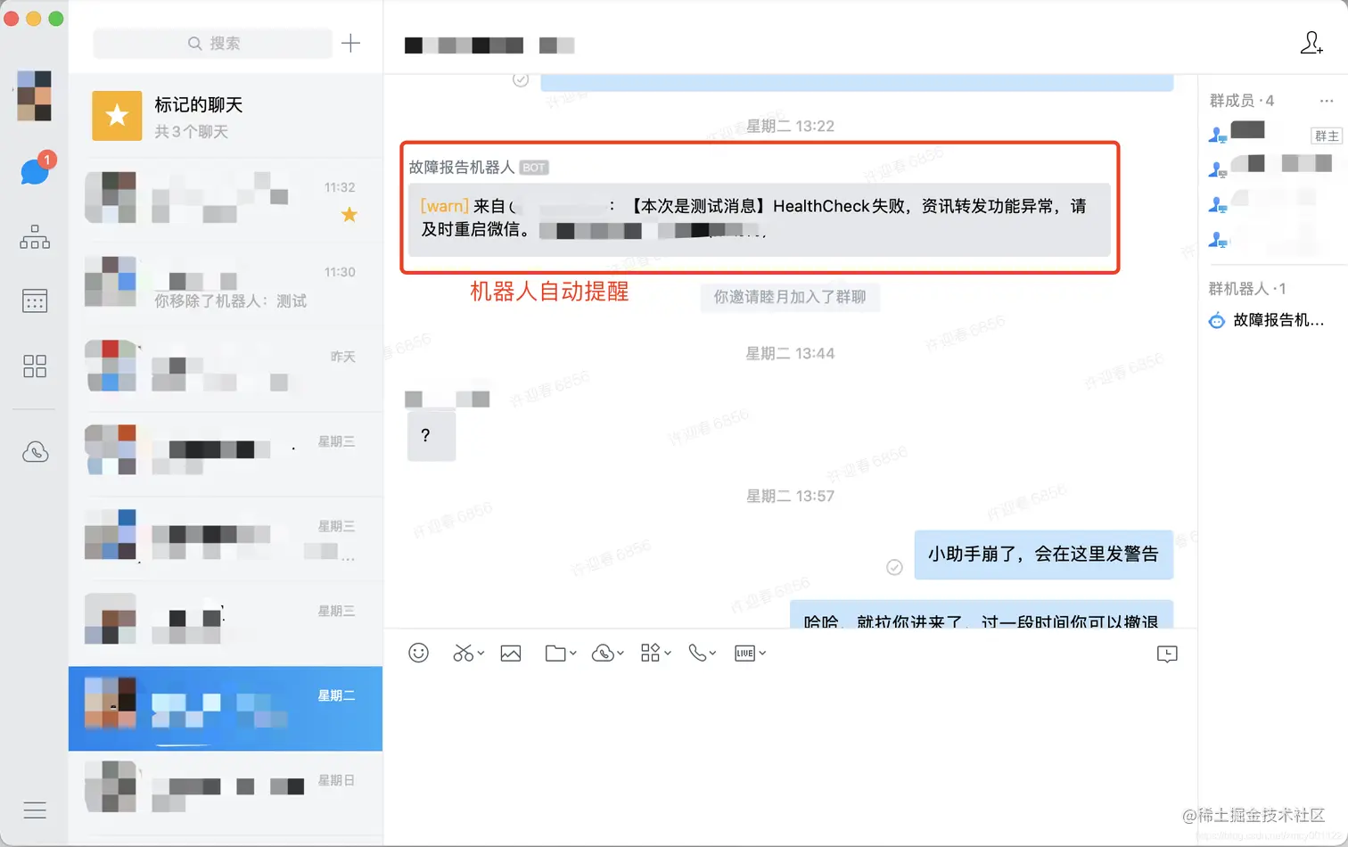Expand the cloud documents dropdown arrow
This screenshot has width=1348, height=847.
[619, 653]
